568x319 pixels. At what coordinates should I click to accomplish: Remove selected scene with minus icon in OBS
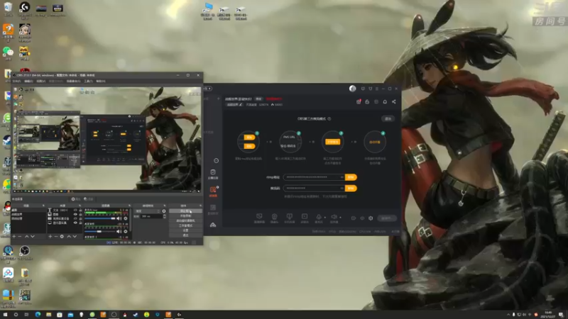coord(20,237)
